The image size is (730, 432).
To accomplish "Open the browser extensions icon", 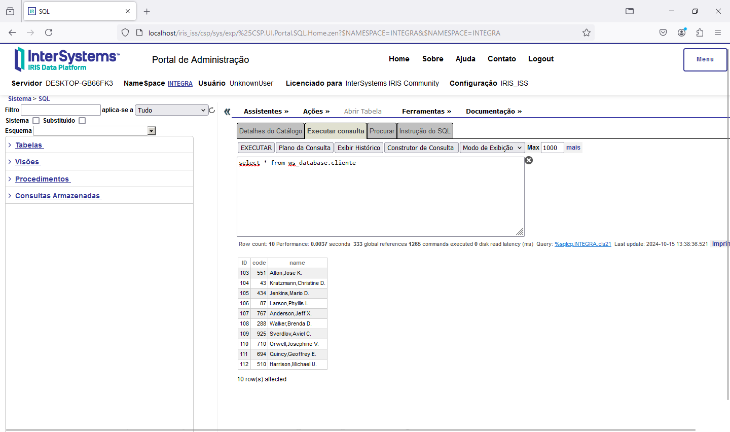I will click(x=700, y=32).
